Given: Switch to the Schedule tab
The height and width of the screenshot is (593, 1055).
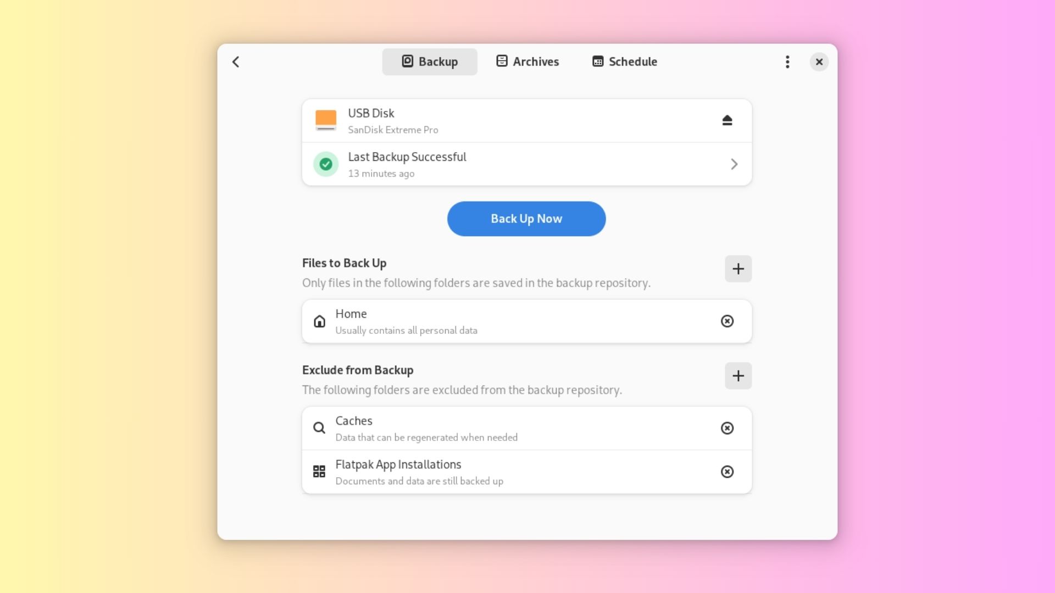Looking at the screenshot, I should coord(625,61).
